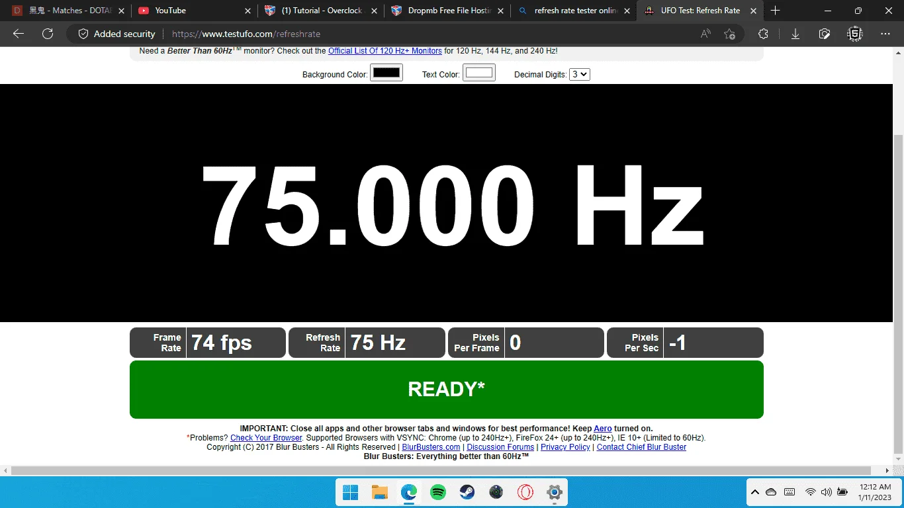Open the Opera browser from taskbar

pos(525,492)
